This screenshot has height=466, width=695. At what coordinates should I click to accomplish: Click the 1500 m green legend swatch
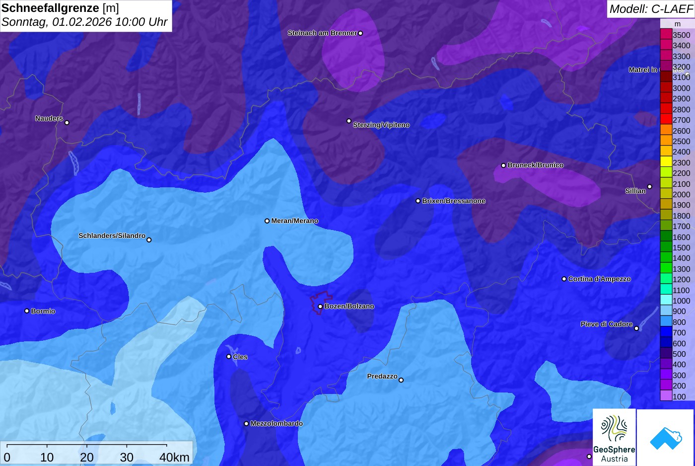coord(666,247)
